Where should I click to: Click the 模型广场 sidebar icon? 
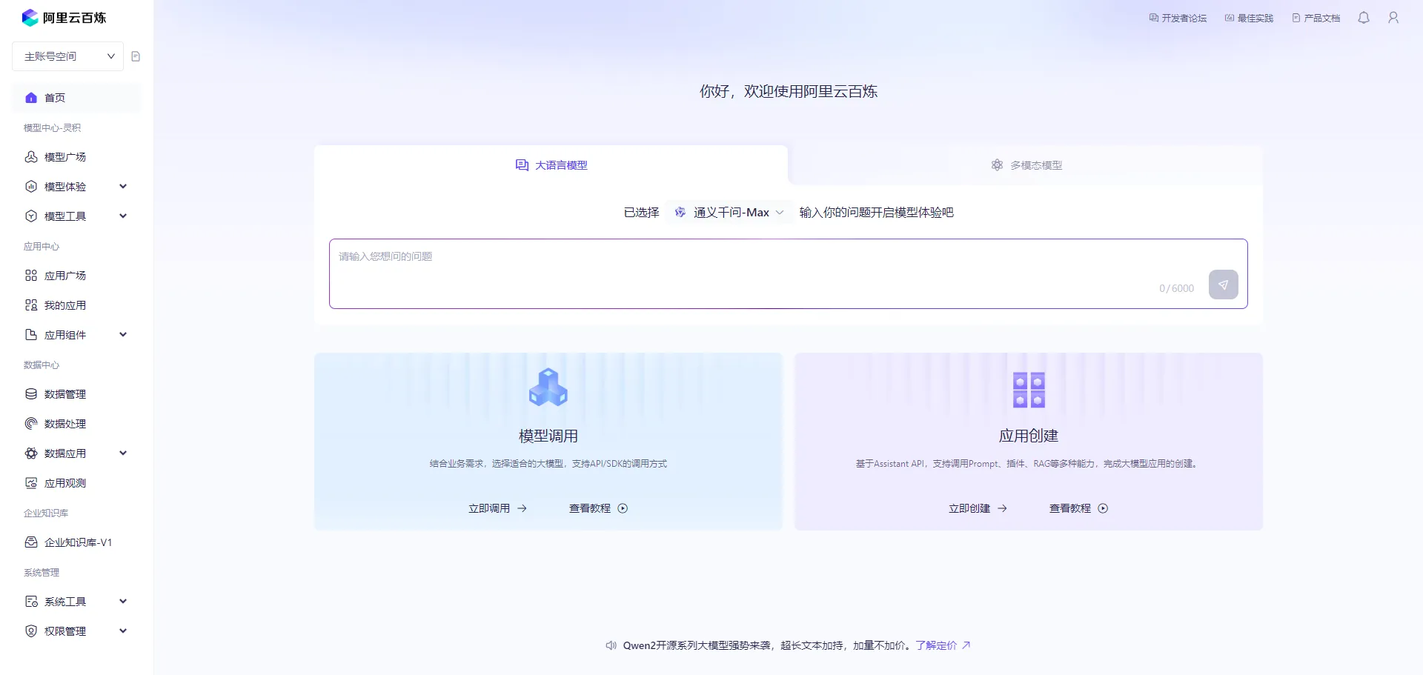31,157
